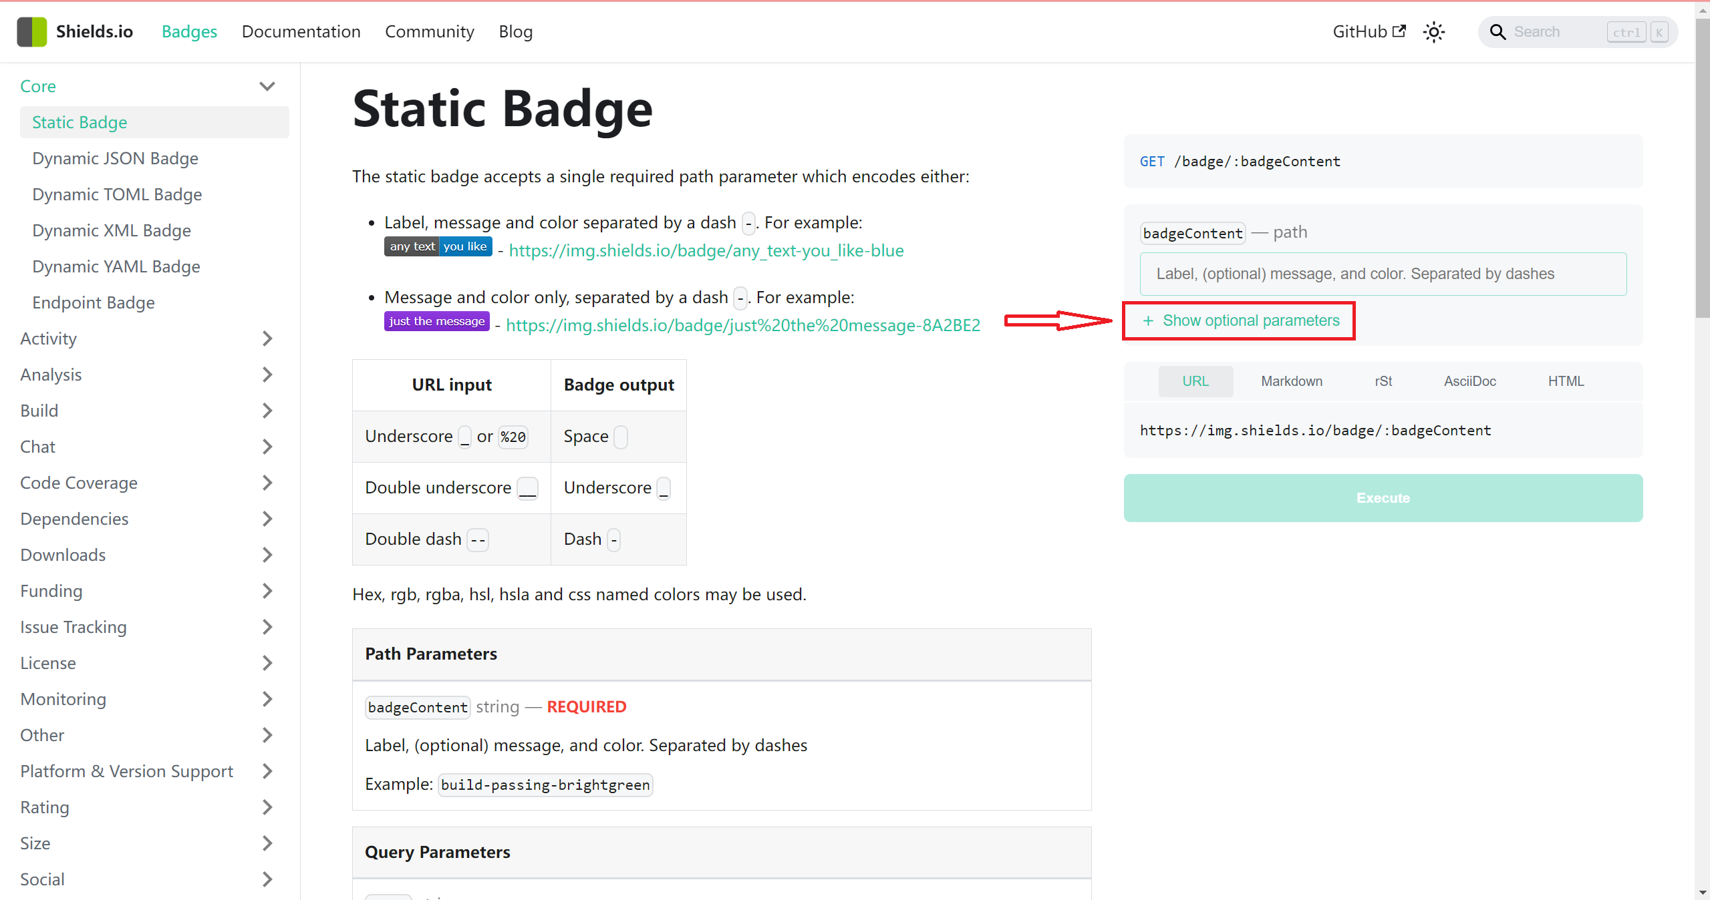Open Dynamic TOML Badge page
This screenshot has width=1710, height=900.
117,194
